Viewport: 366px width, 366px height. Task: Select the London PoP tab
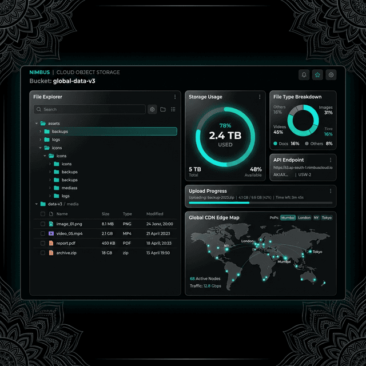click(304, 217)
